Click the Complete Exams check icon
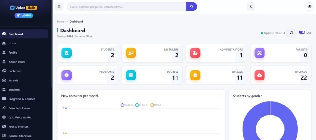 tap(4, 108)
